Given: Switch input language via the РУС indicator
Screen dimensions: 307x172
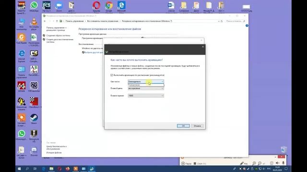Looking at the screenshot, I should pyautogui.click(x=269, y=169).
